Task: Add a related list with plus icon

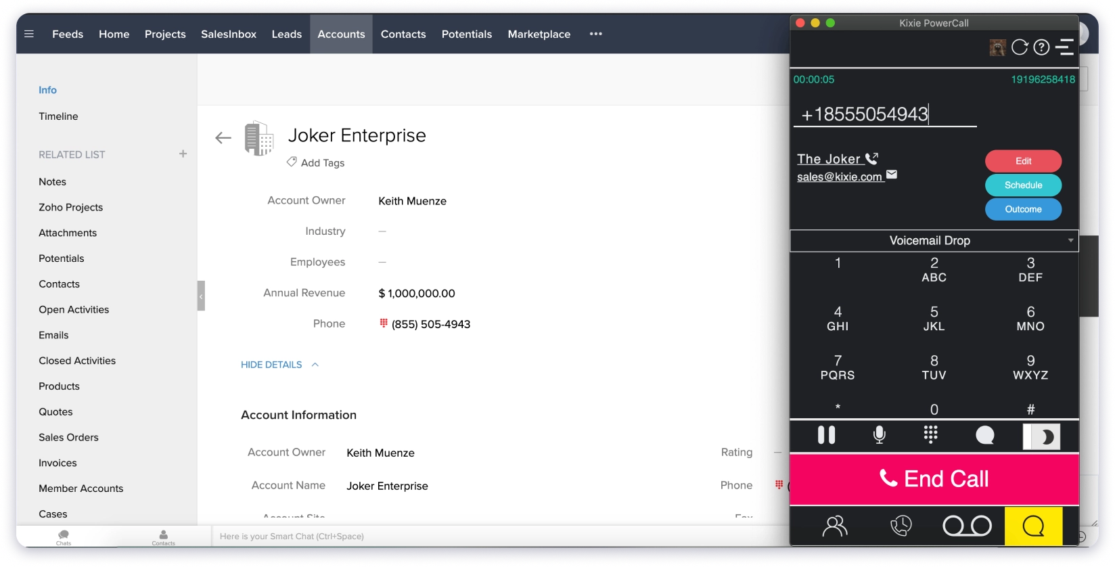Action: point(183,154)
